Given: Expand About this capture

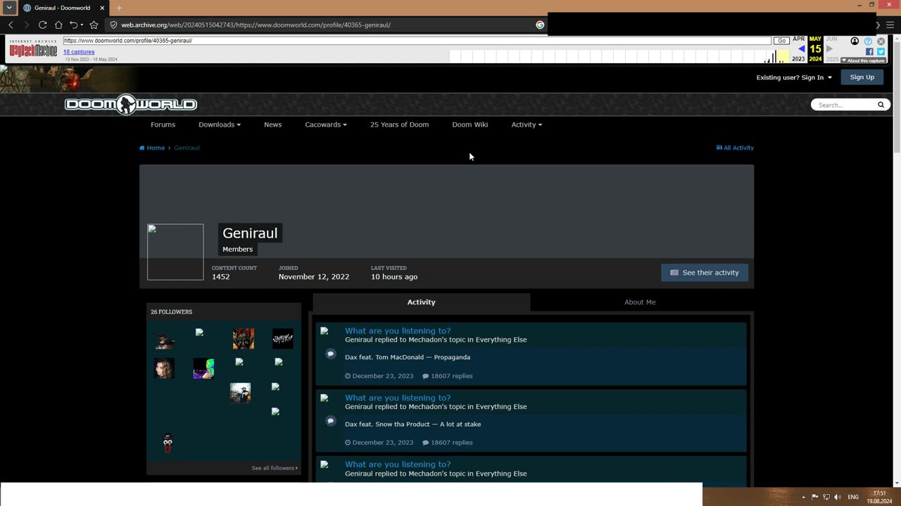Looking at the screenshot, I should (863, 60).
